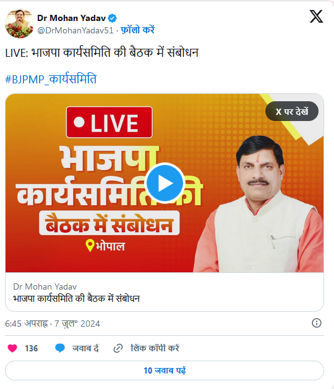Click the info circle icon
334x389 pixels.
tap(316, 323)
